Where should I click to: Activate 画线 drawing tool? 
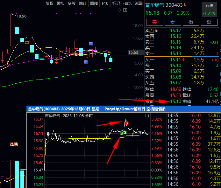pyautogui.click(x=94, y=3)
